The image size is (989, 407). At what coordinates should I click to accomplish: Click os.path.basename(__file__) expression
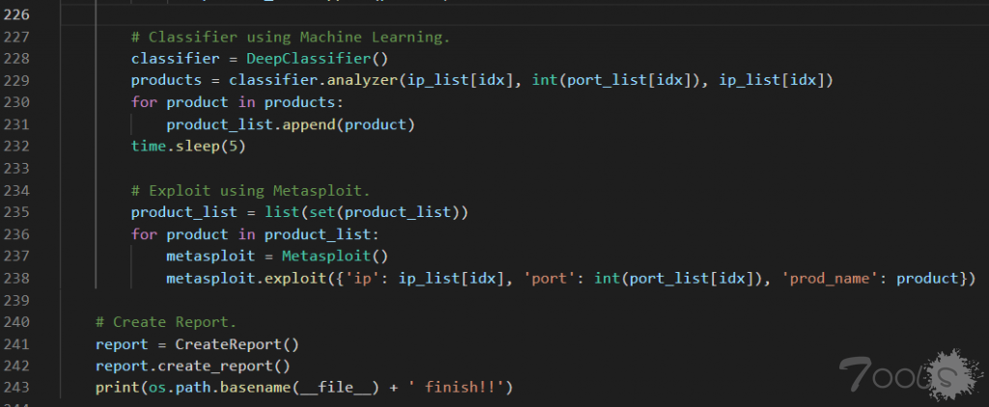pyautogui.click(x=264, y=388)
